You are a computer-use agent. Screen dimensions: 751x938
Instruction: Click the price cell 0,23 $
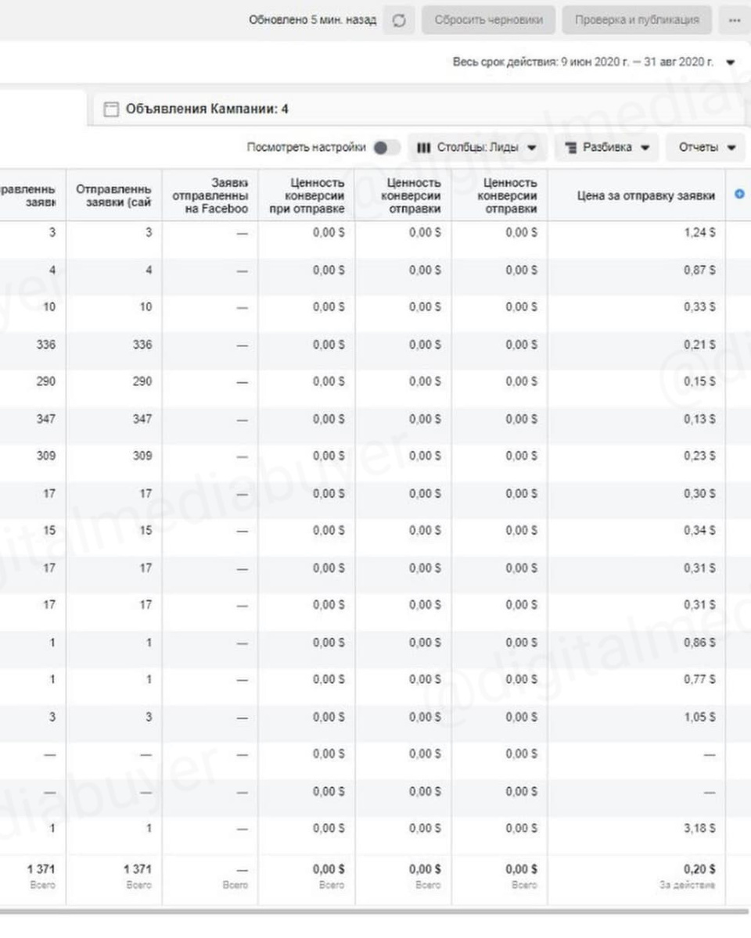pos(699,456)
